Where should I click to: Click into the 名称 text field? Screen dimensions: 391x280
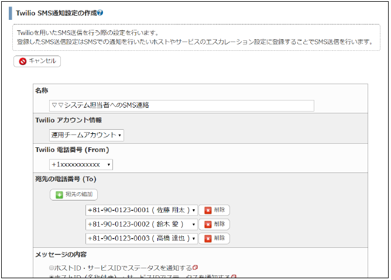tap(181, 106)
